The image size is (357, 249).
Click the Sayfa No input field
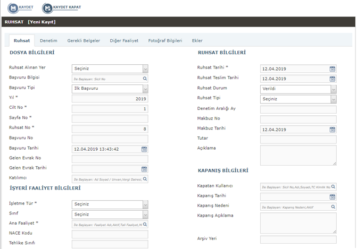click(110, 118)
